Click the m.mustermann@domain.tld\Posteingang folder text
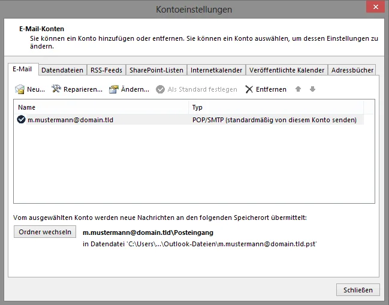389x305 pixels. (x=148, y=232)
